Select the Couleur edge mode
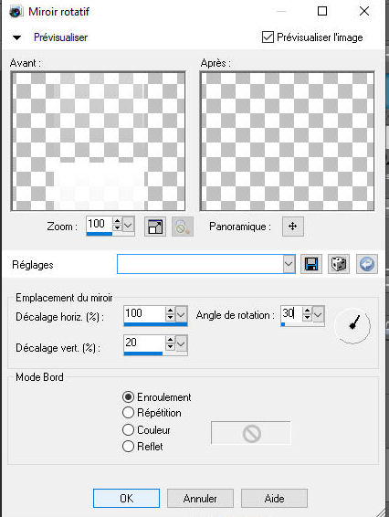The height and width of the screenshot is (517, 389). coord(128,429)
